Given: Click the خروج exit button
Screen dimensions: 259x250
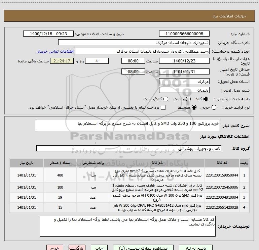Looking at the screenshot, I should coord(55,248).
